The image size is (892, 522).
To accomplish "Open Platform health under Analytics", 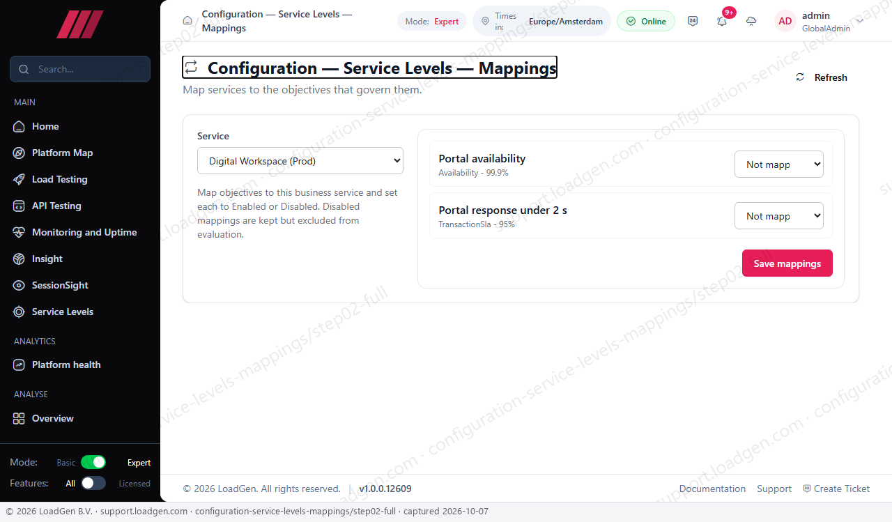I will point(80,364).
